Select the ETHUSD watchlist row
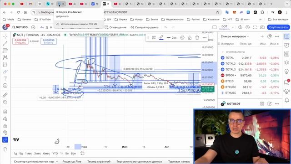This screenshot has width=291, height=164. tap(250, 93)
